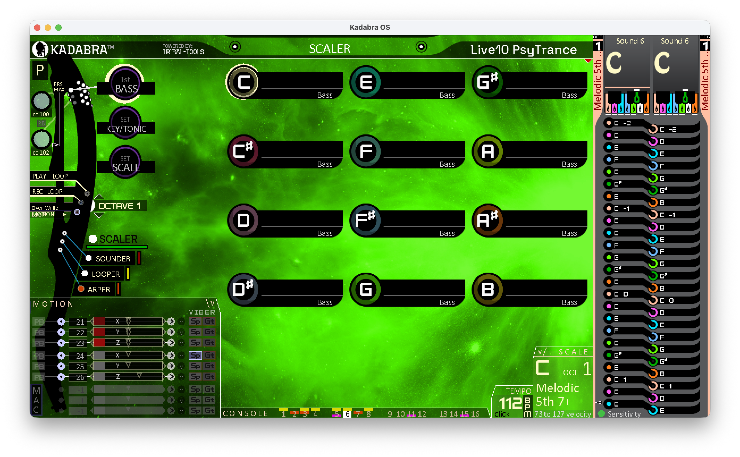
Task: Select the highlighted console slot 6
Action: (348, 414)
